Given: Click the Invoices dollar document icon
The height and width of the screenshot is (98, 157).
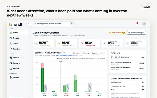Looking at the screenshot, I should (11, 58).
